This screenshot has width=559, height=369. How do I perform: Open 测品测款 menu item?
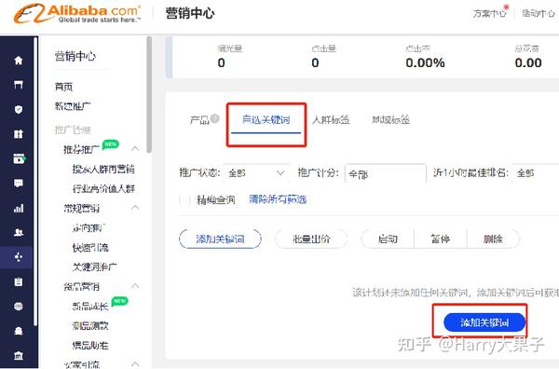click(x=90, y=325)
